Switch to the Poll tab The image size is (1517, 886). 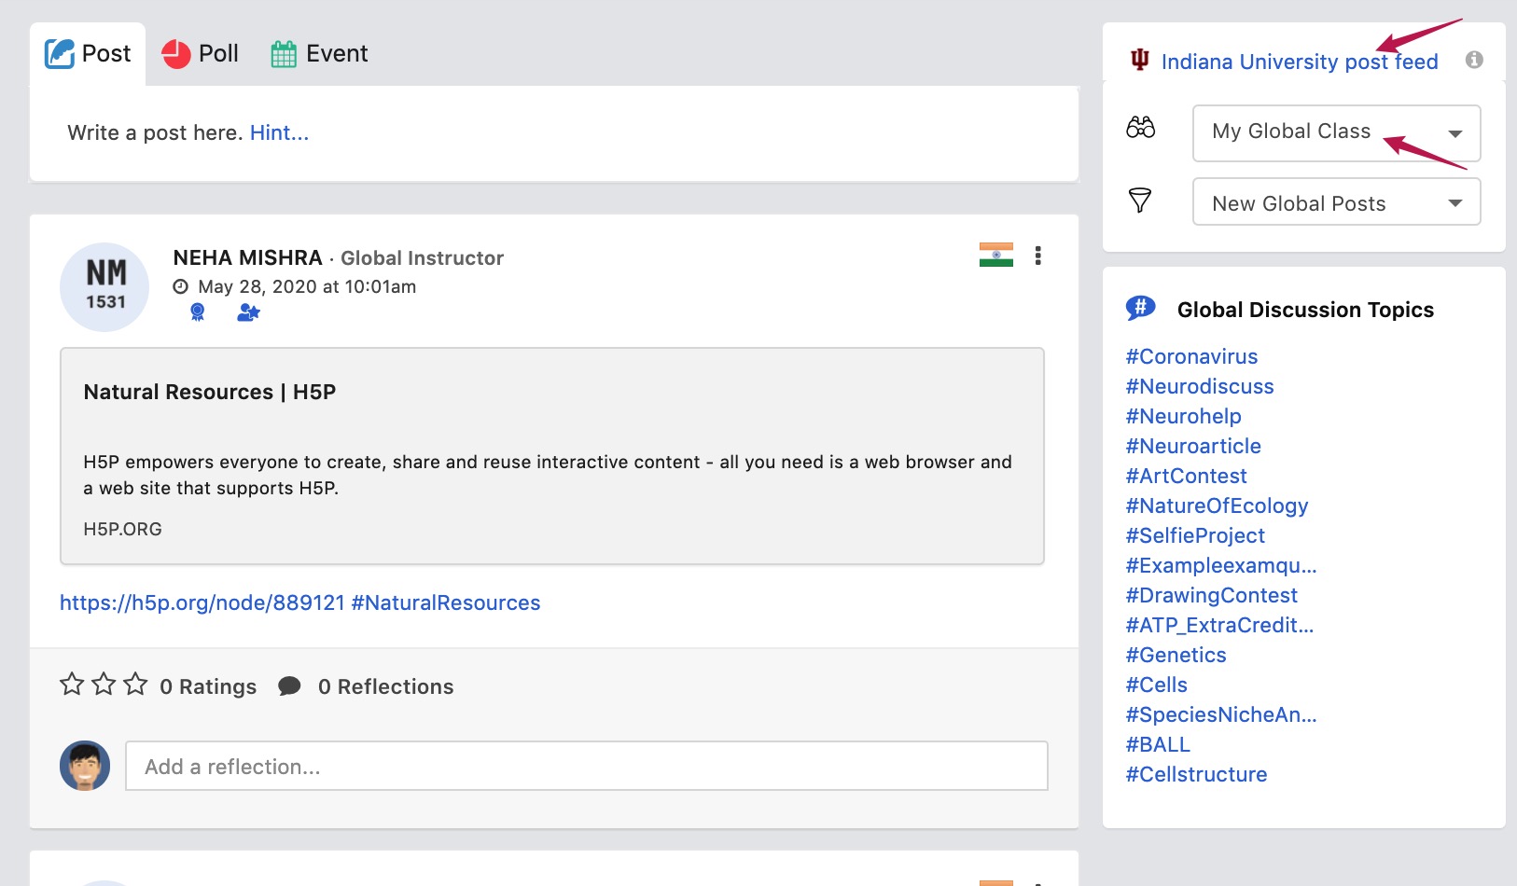(200, 54)
